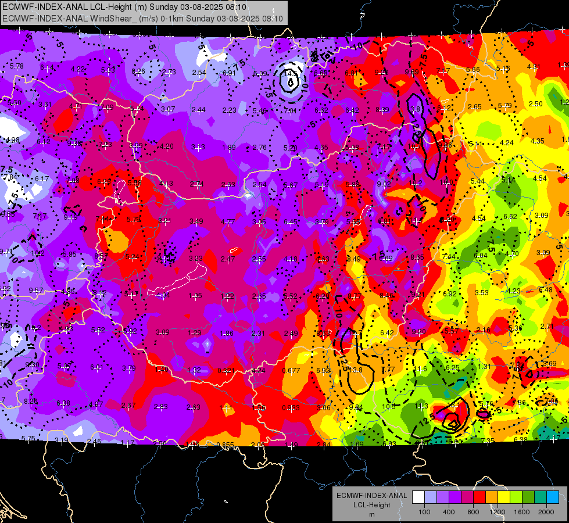Click the grid value 5.46
This screenshot has height=523, width=569.
point(260,110)
